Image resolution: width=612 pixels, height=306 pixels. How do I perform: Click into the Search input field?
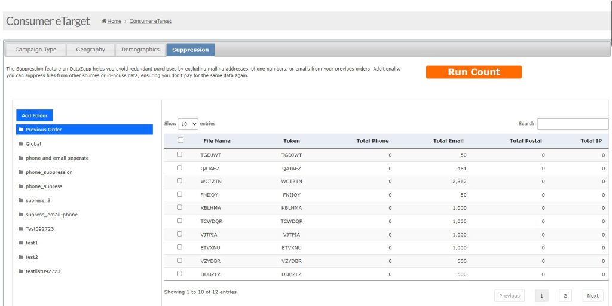point(572,124)
